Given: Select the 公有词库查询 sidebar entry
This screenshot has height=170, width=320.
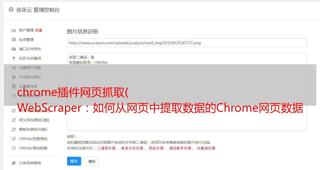Looking at the screenshot, I should point(30,163).
